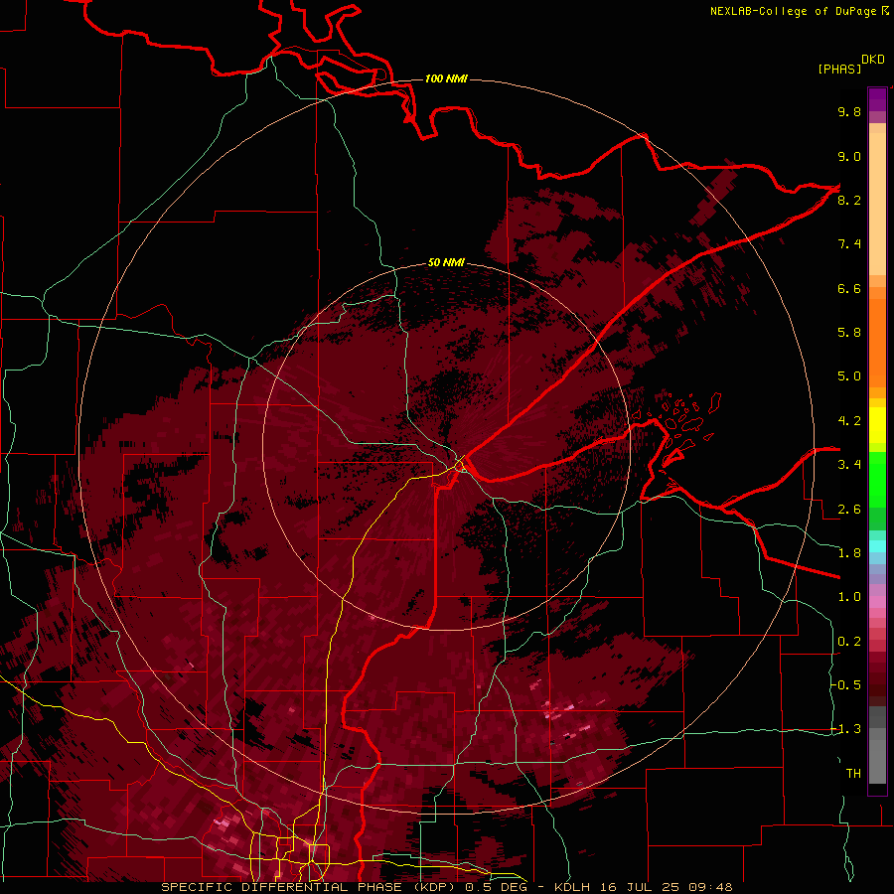Click the [PHAS] legend header
Screen dimensions: 894x894
pos(839,69)
